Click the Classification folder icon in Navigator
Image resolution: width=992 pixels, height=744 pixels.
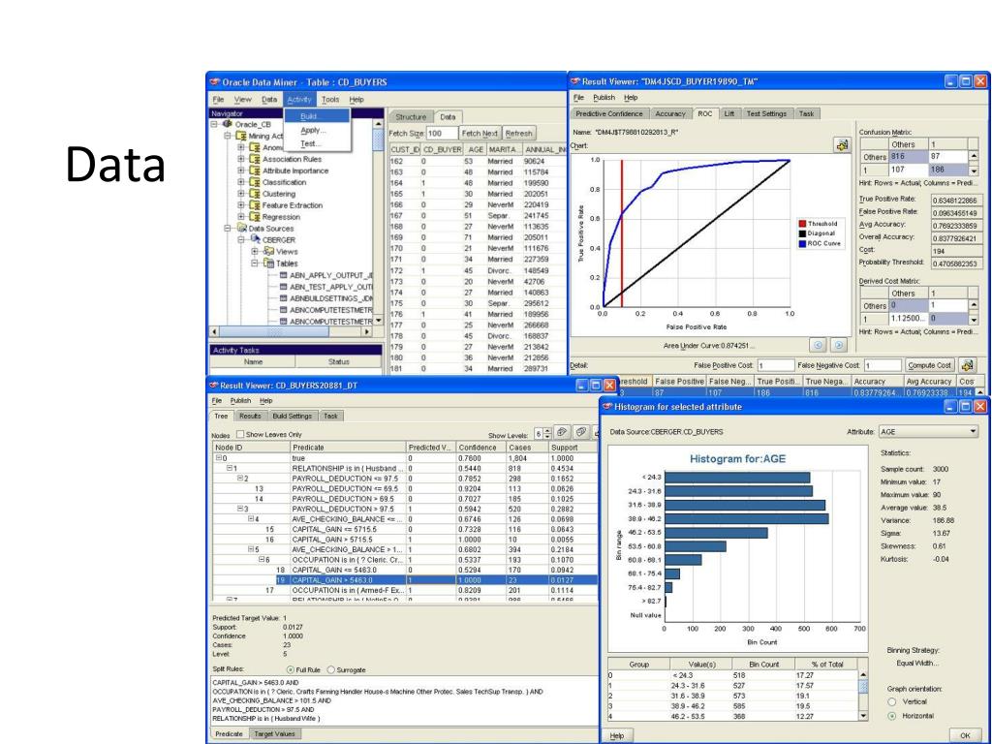[255, 182]
